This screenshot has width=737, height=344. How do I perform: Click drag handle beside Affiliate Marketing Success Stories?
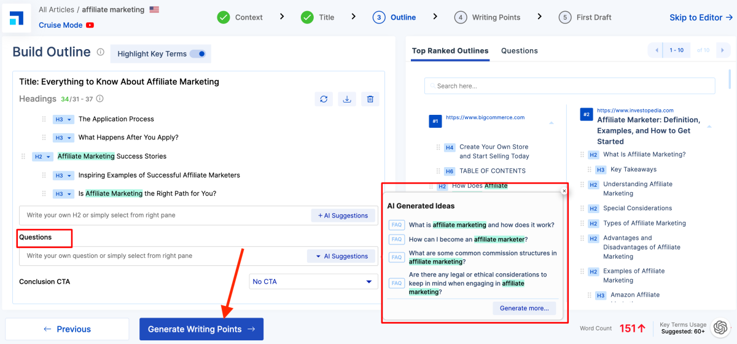pyautogui.click(x=23, y=157)
